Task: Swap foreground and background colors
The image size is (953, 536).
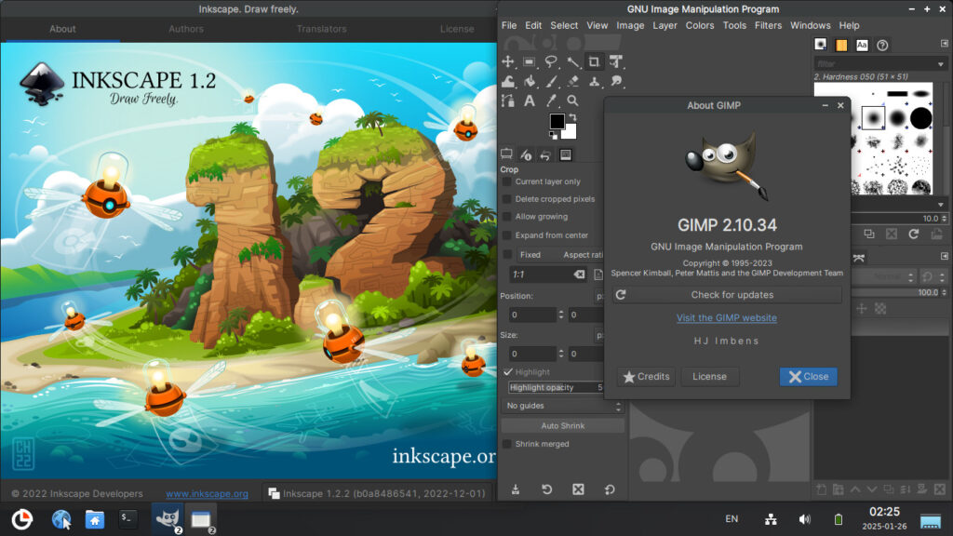Action: [572, 116]
